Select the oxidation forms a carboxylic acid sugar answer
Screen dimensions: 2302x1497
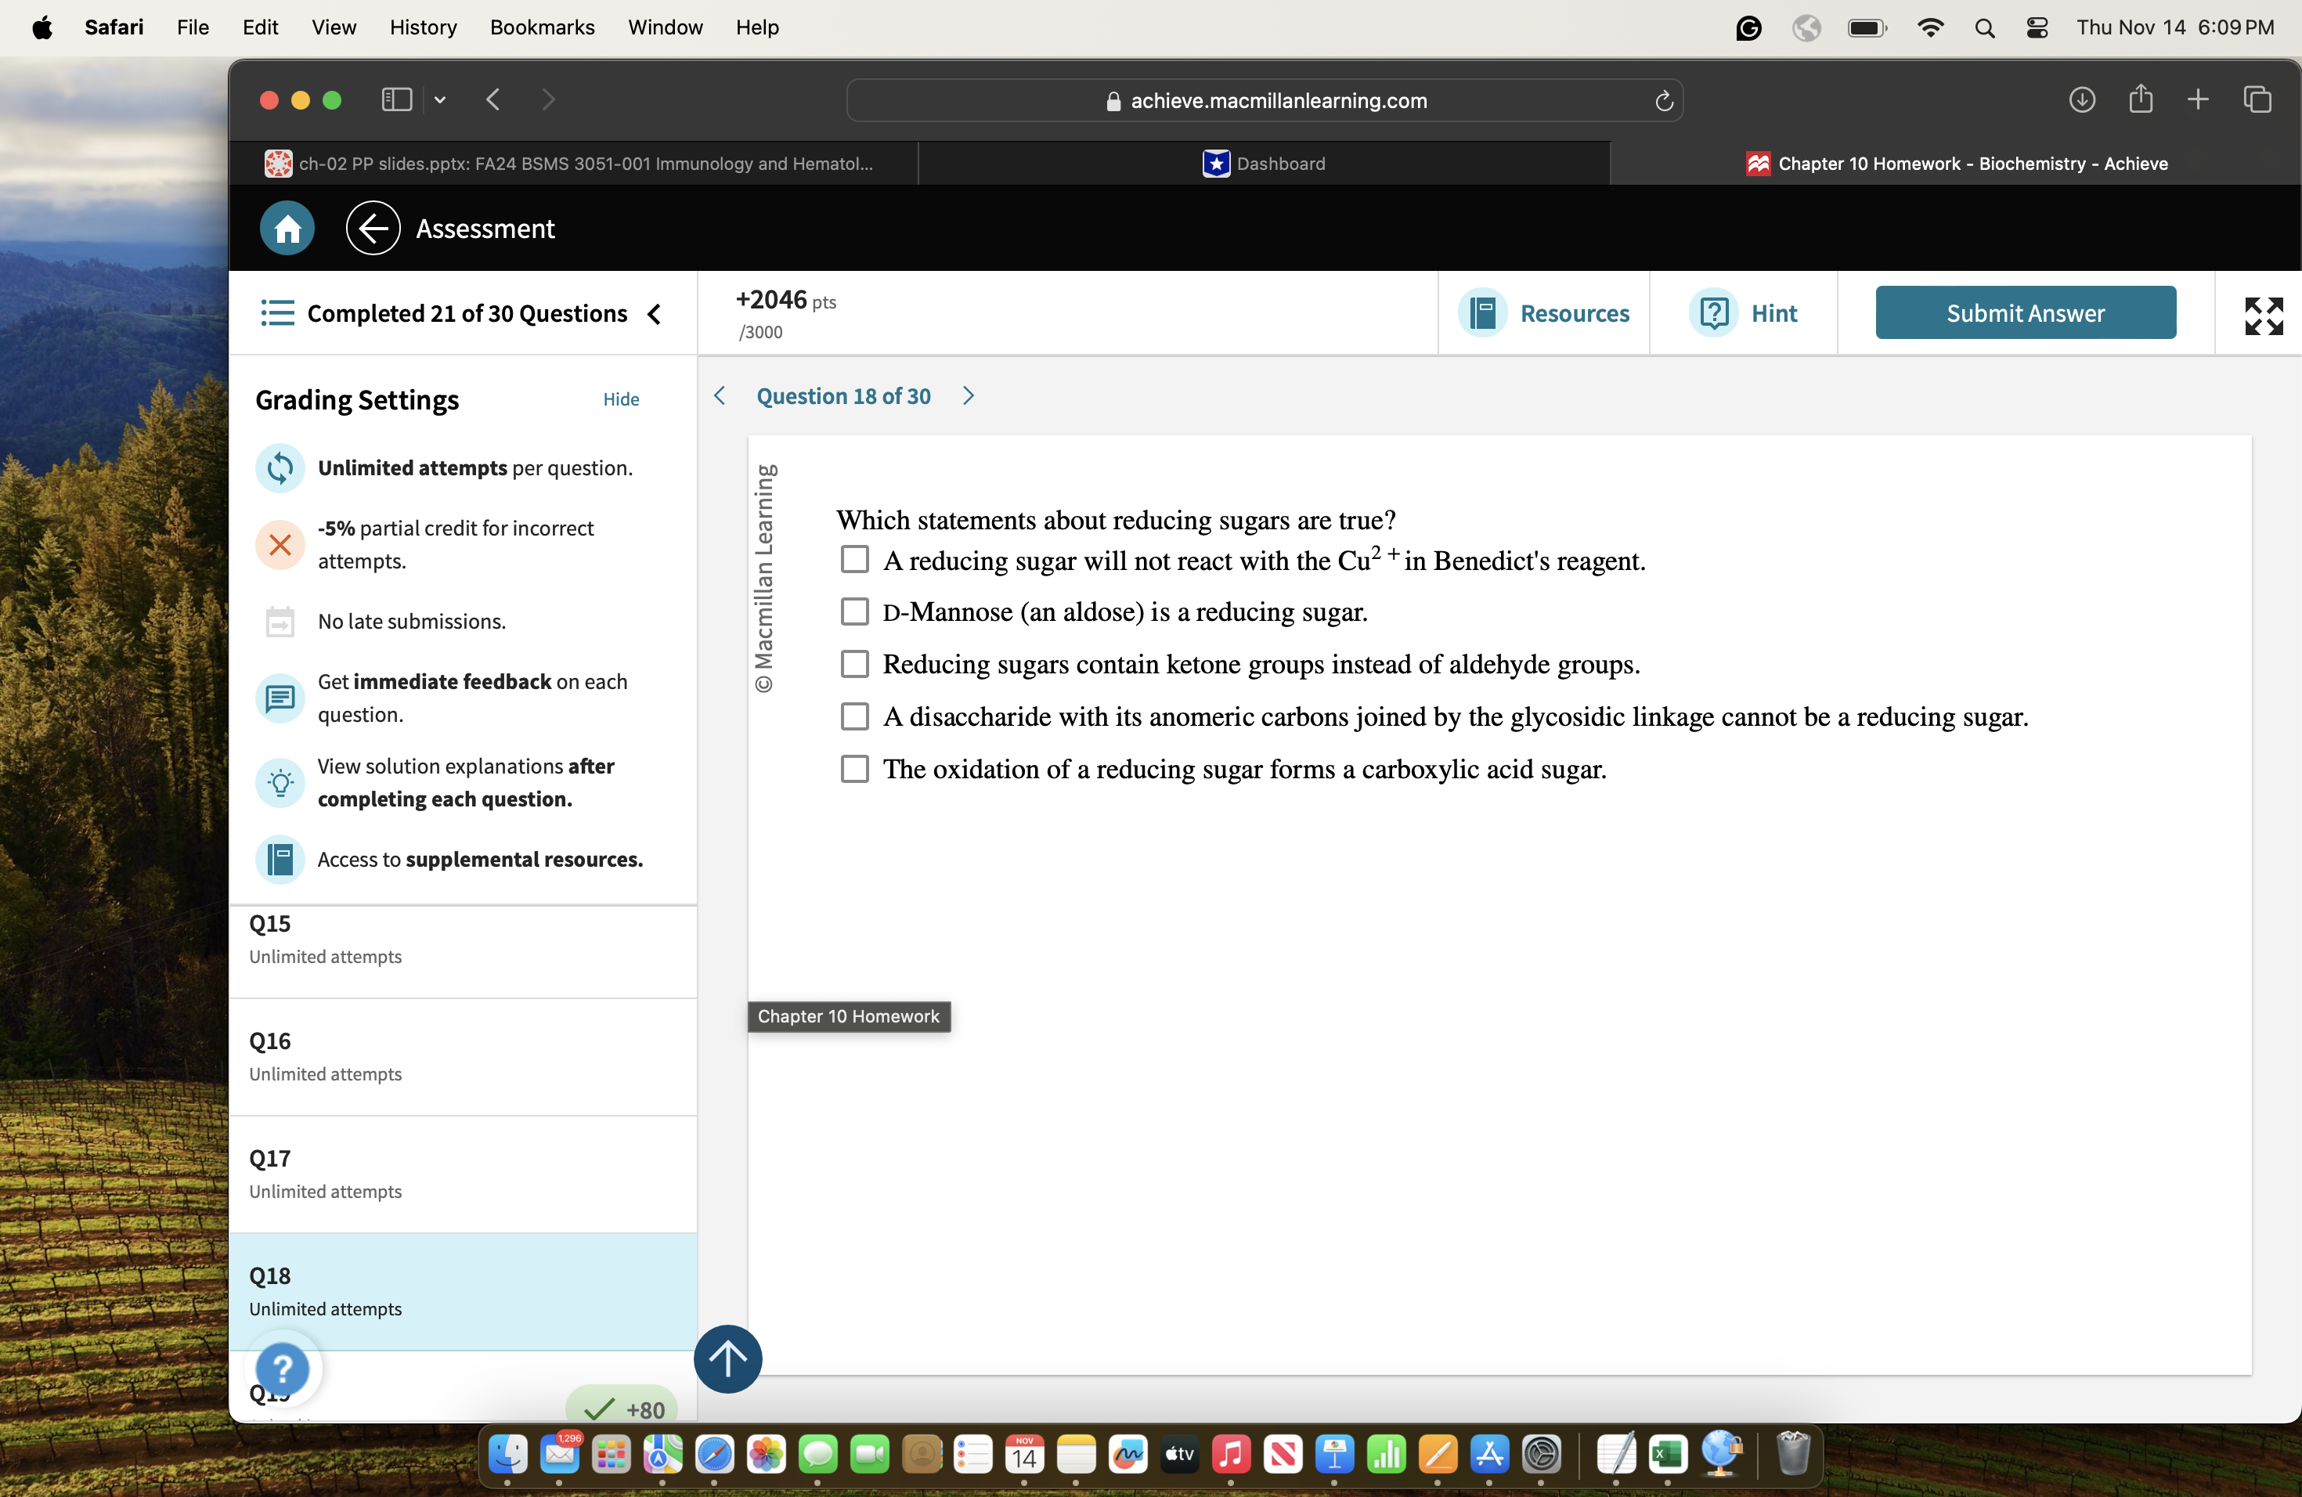pyautogui.click(x=854, y=769)
